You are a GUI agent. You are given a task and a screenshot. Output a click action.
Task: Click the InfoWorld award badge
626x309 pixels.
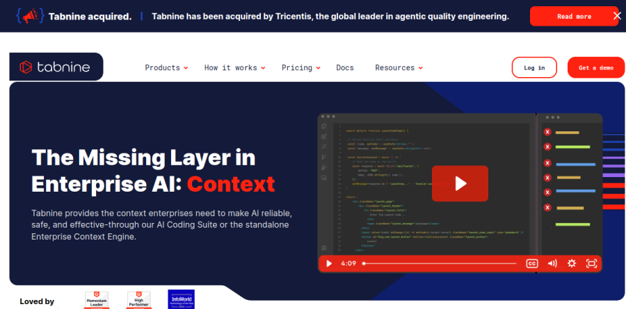point(182,299)
